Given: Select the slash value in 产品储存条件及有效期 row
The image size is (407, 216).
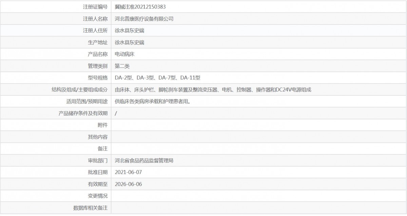Looking at the screenshot, I should tap(116, 113).
